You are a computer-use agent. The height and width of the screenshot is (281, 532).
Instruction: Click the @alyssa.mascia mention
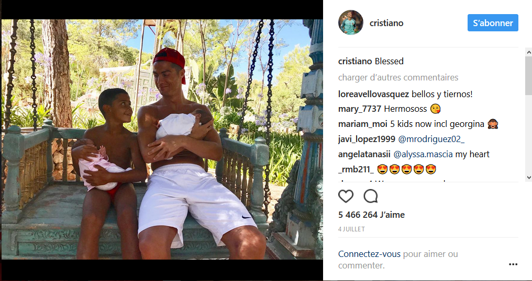click(x=423, y=155)
